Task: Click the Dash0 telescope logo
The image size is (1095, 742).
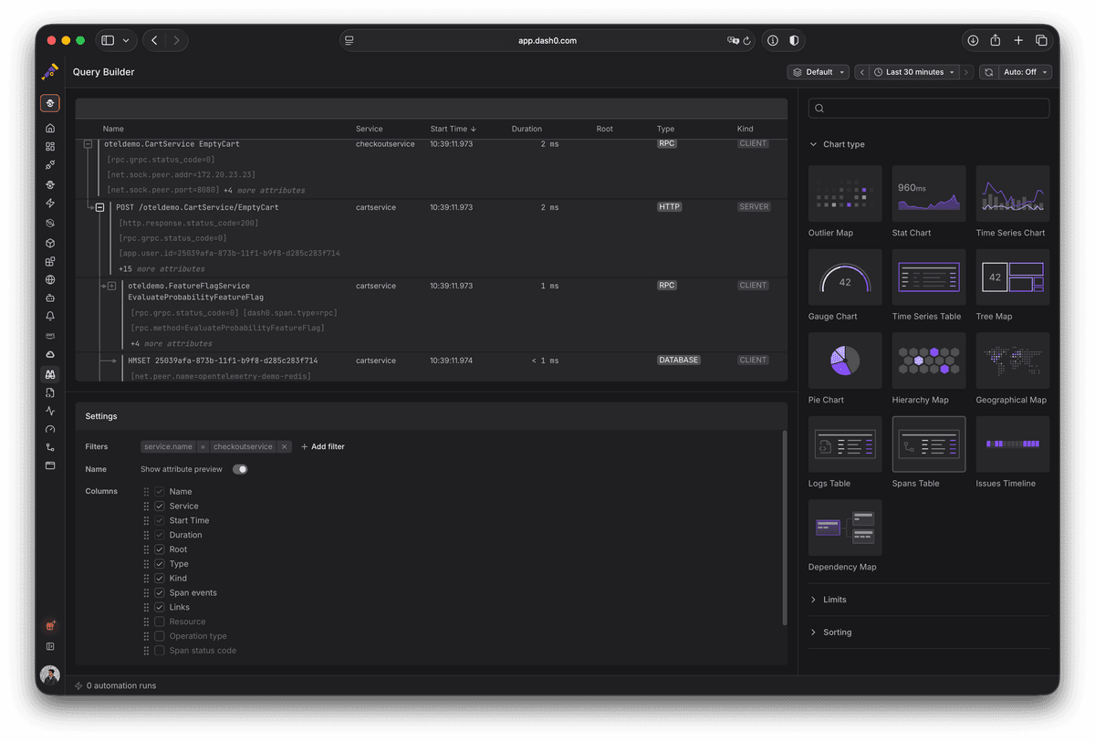Action: coord(50,71)
